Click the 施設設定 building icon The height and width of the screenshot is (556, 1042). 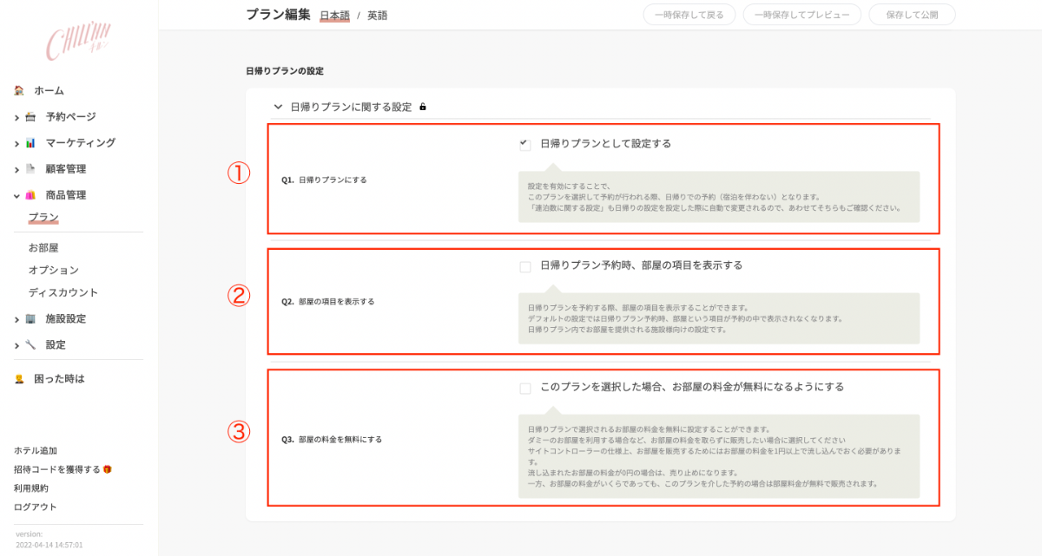(30, 319)
